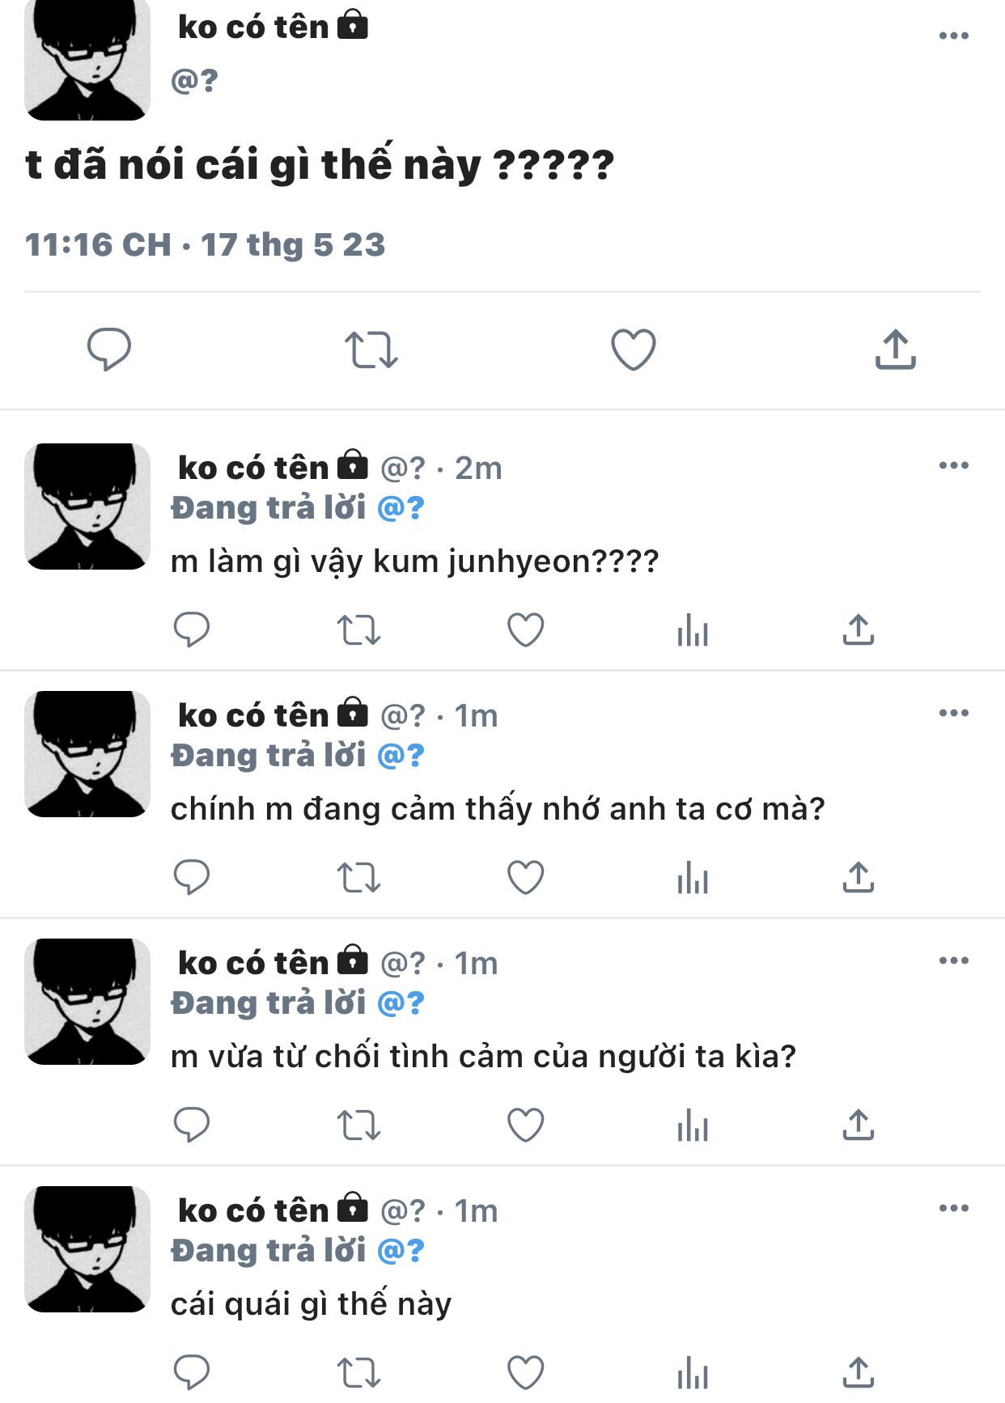The image size is (1005, 1403).
Task: Like the 'chính m đang cảm thấy nhớ' reply
Action: 525,877
